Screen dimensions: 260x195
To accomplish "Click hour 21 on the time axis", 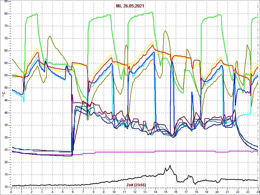I will 227,192.
